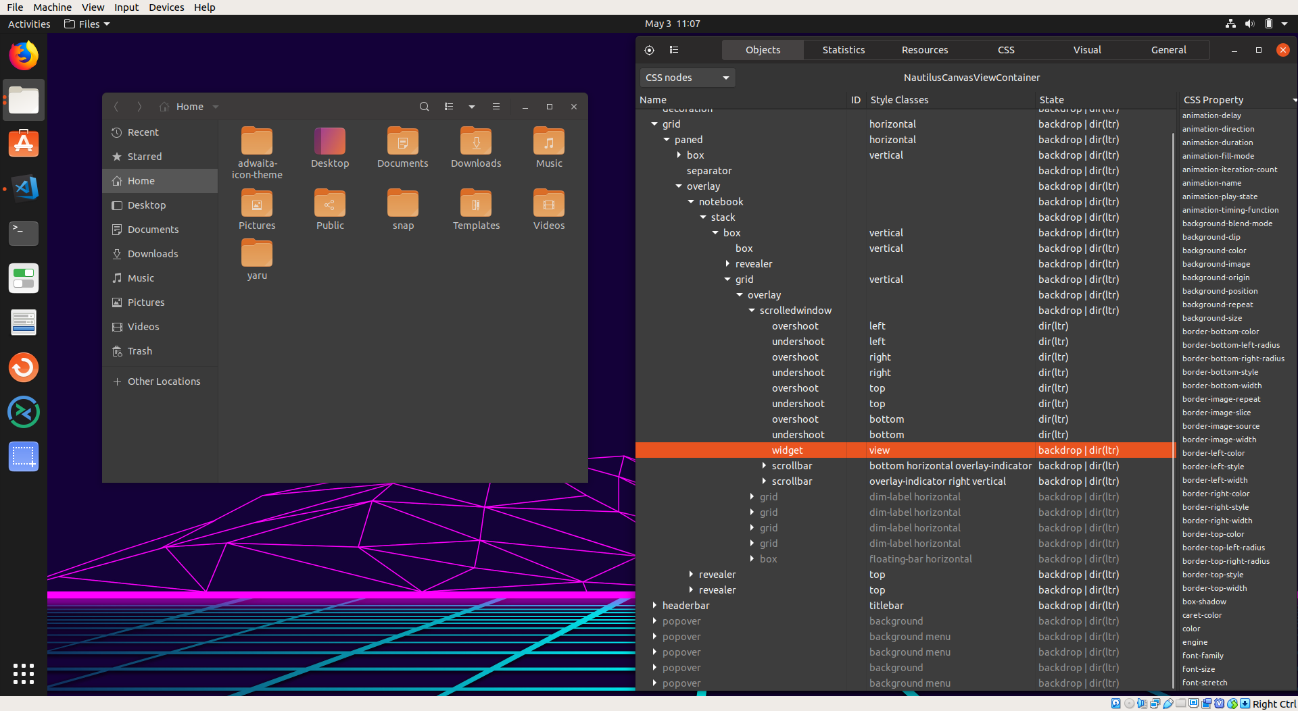Select the background-color CSS property row
The image size is (1298, 711).
[1214, 251]
